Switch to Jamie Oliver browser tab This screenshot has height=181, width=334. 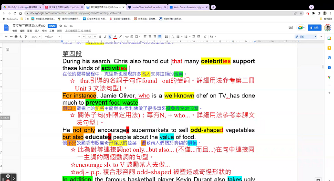point(147,7)
